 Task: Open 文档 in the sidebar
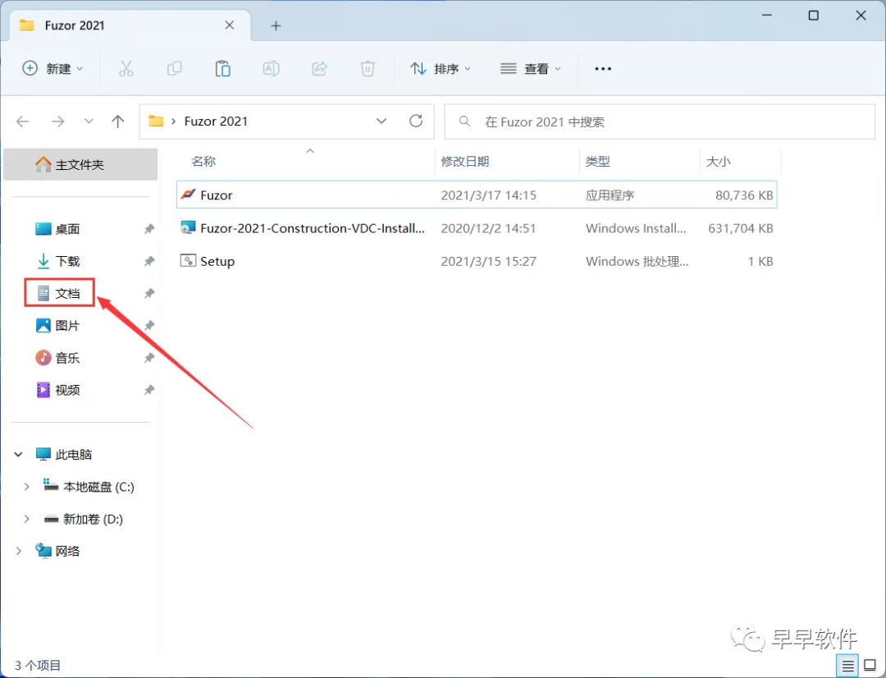click(59, 293)
